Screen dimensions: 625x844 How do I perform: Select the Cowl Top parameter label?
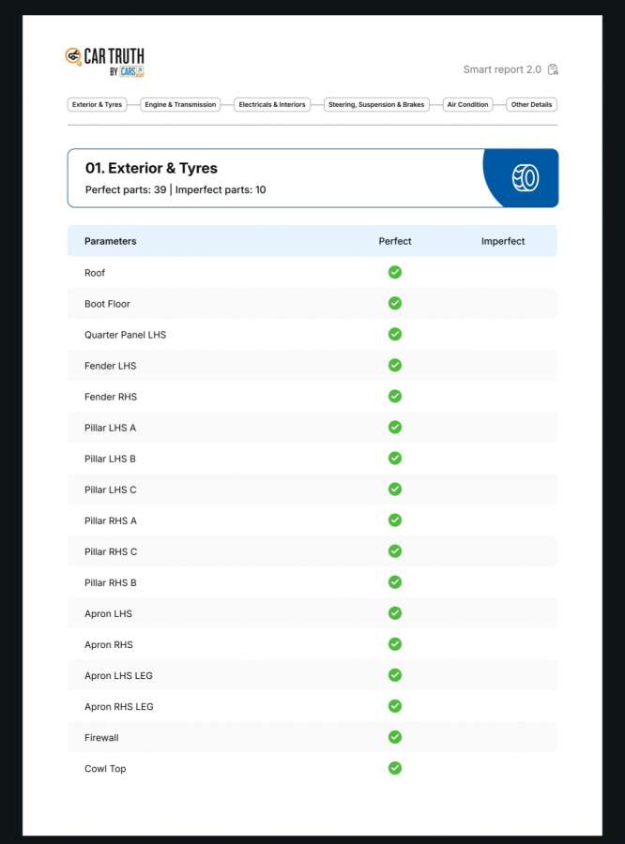[105, 769]
